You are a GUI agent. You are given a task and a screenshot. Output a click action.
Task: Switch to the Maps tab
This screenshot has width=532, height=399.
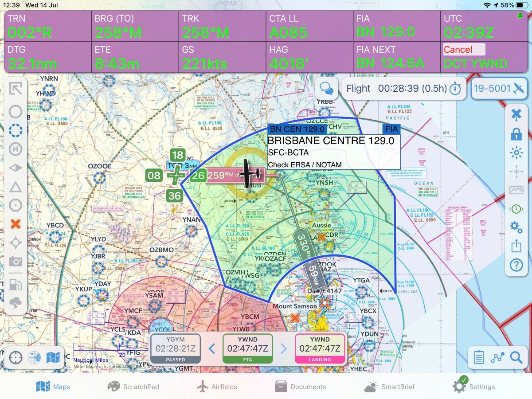(53, 387)
